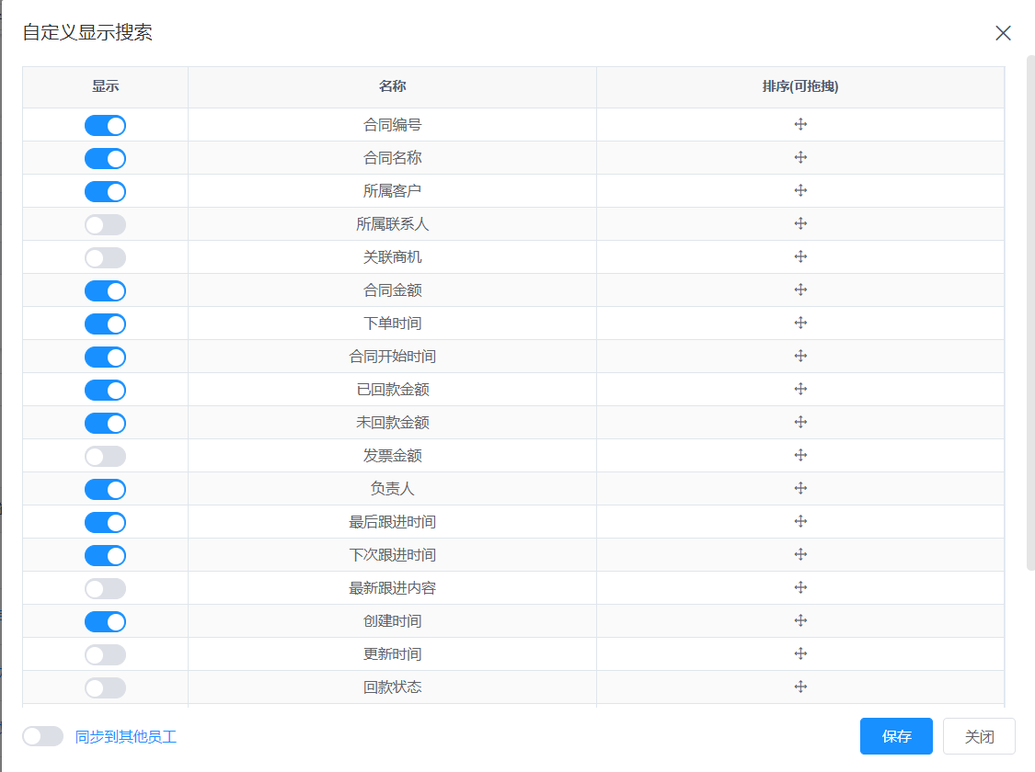Disable the 合同名称 display toggle

pyautogui.click(x=105, y=158)
